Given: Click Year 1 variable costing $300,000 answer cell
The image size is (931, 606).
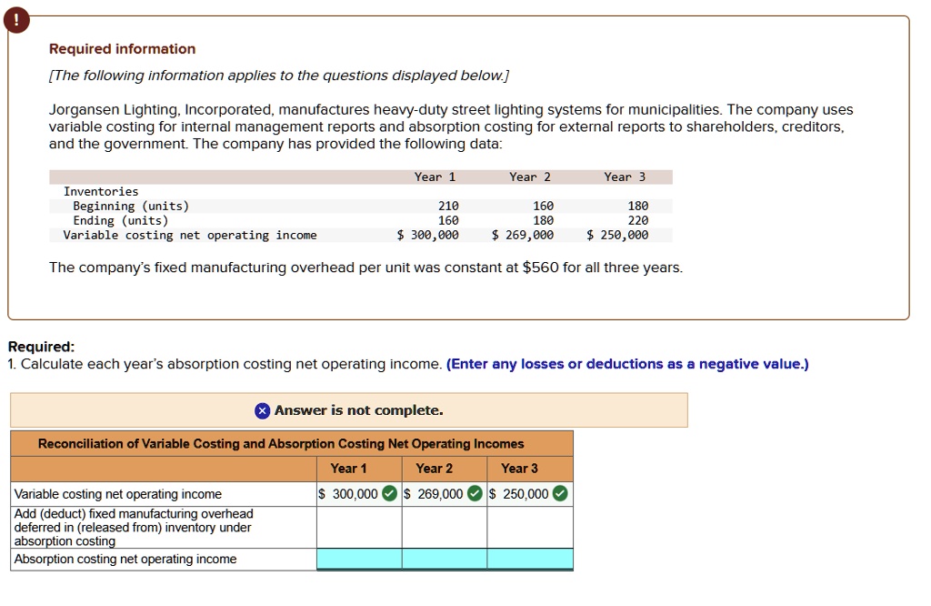Looking at the screenshot, I should pos(359,494).
